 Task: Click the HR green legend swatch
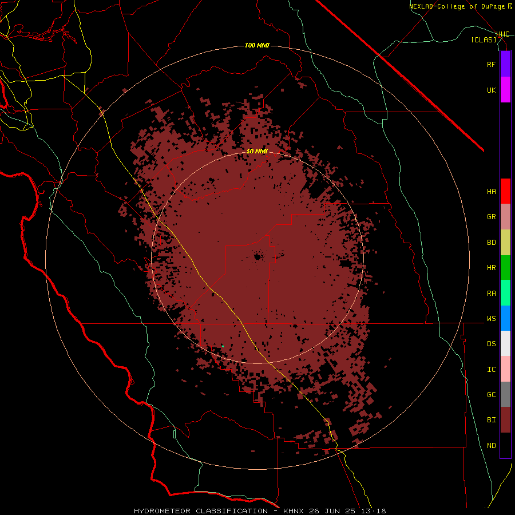[505, 268]
